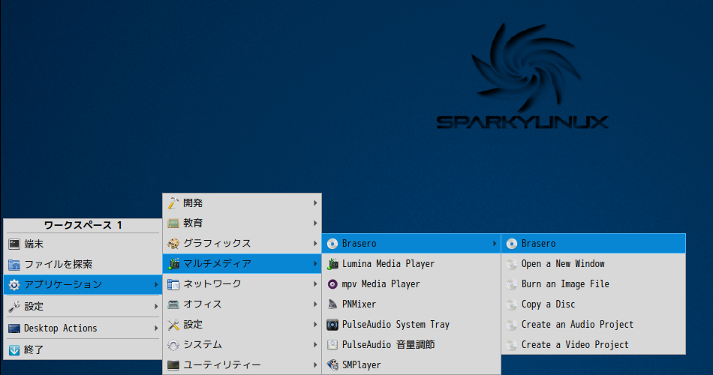Viewport: 713px width, 375px height.
Task: Select ファイルを探索 menu entry
Action: pos(83,264)
